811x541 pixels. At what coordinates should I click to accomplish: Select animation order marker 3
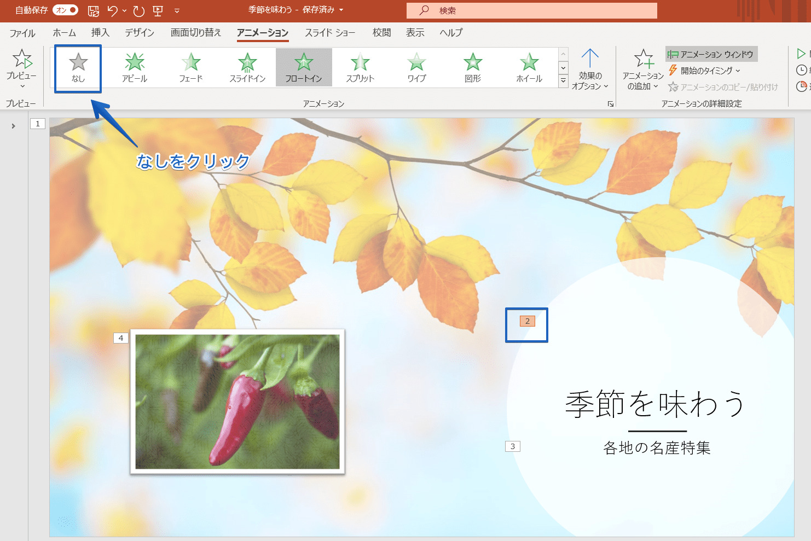coord(513,446)
